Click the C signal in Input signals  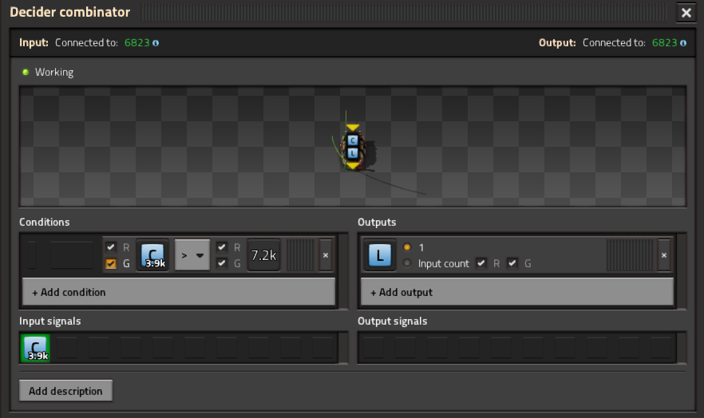pyautogui.click(x=35, y=348)
